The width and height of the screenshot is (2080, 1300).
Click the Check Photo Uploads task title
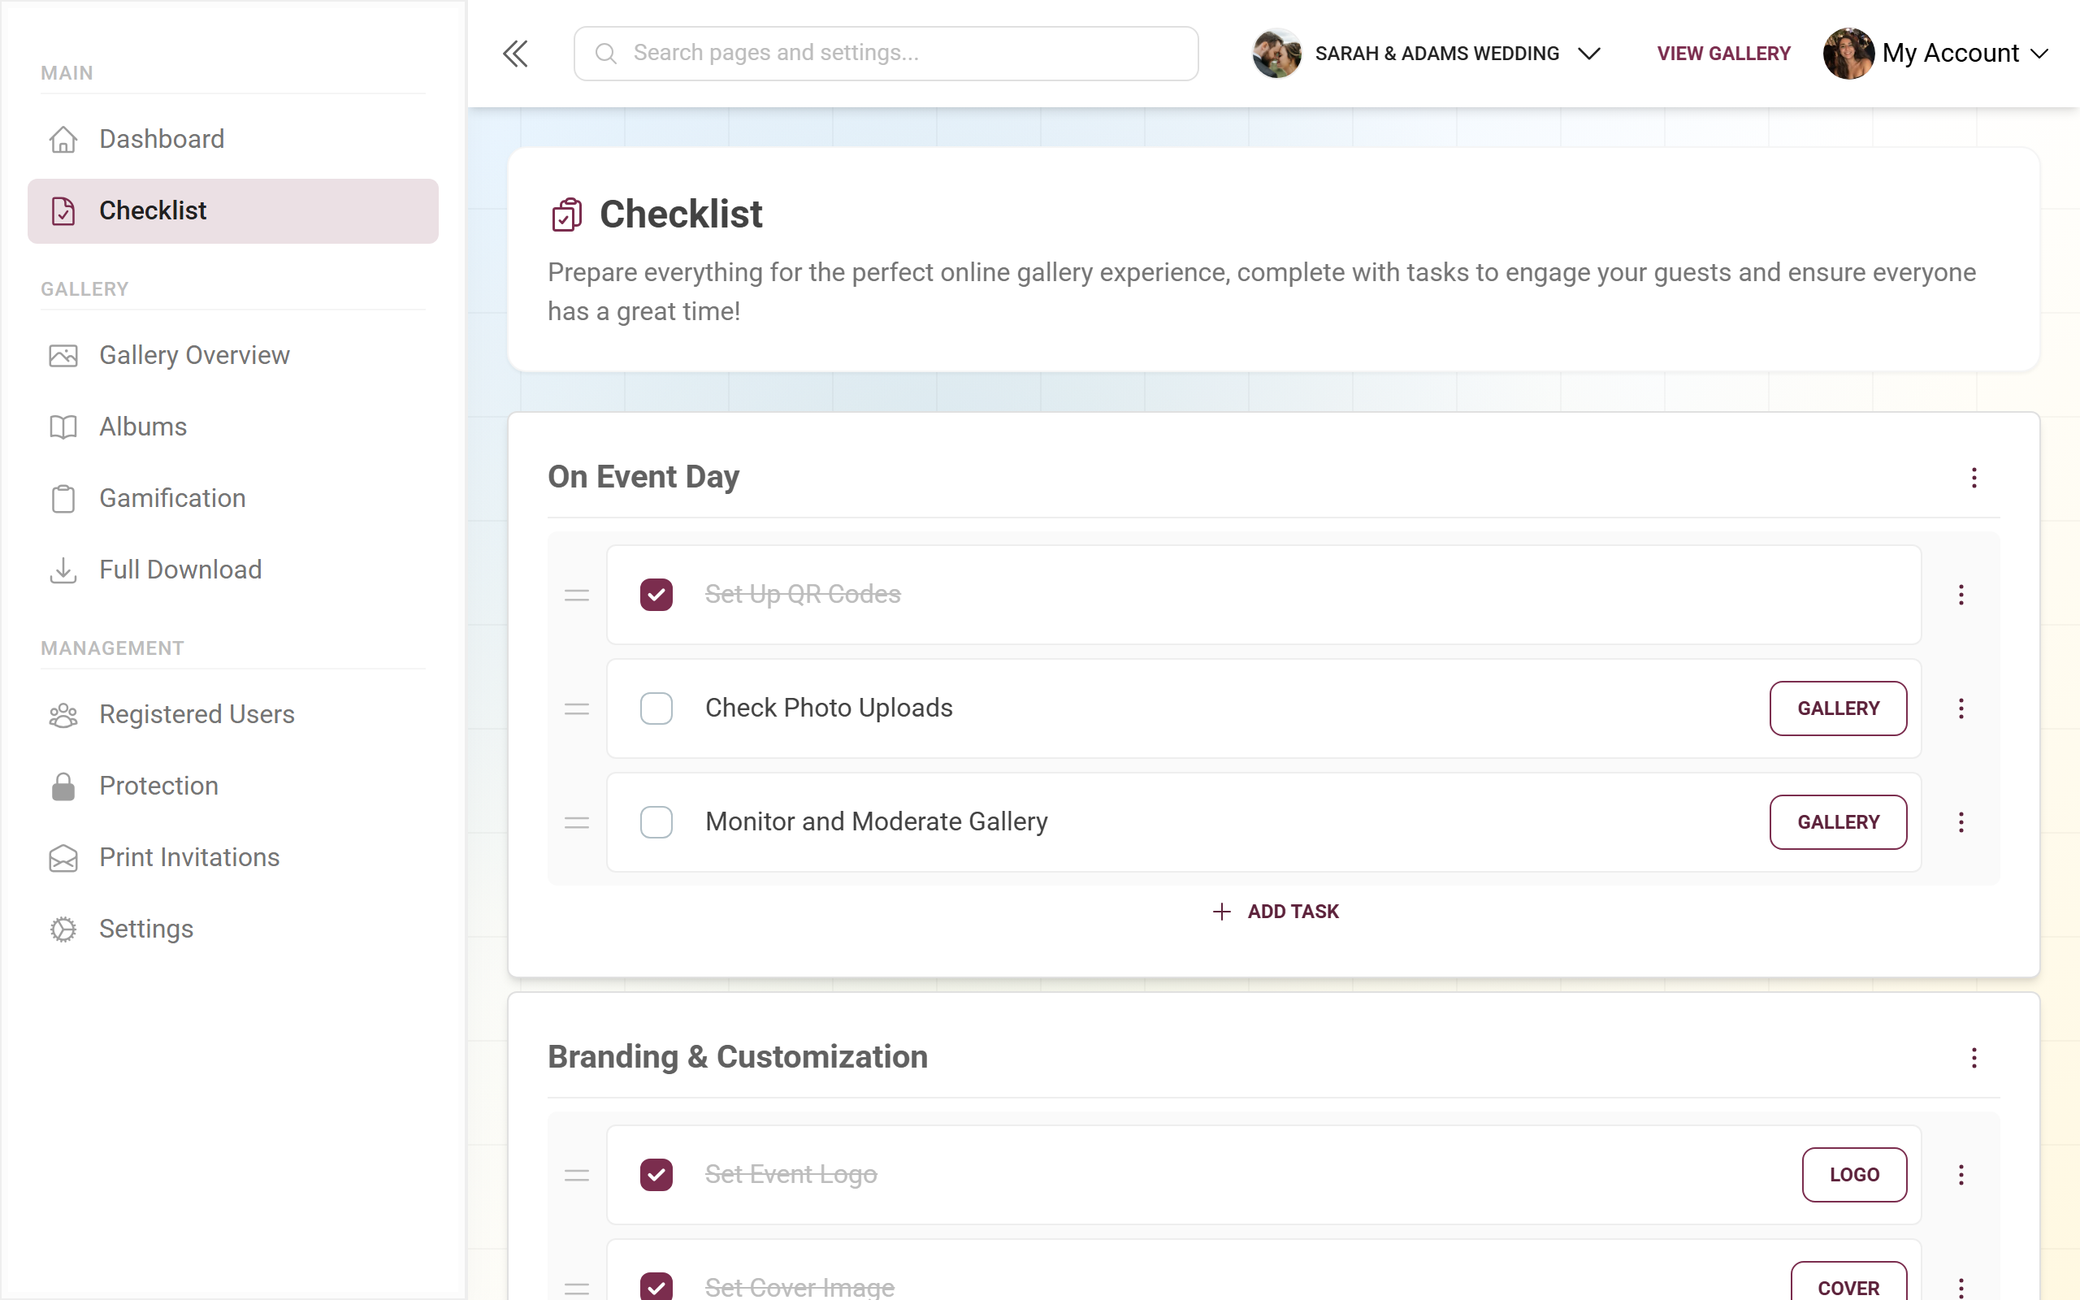tap(829, 708)
